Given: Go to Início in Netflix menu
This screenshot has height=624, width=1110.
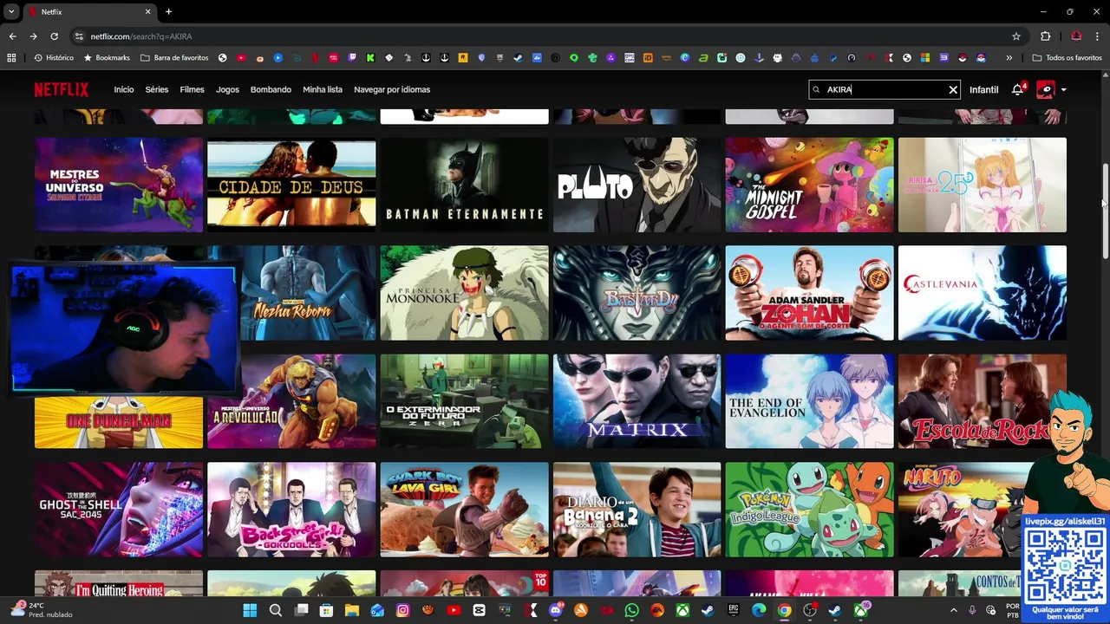Looking at the screenshot, I should (124, 89).
